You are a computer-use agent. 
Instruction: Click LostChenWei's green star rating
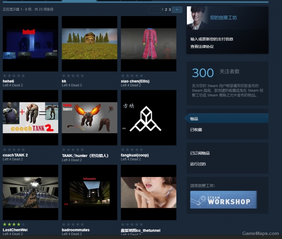pos(14,224)
